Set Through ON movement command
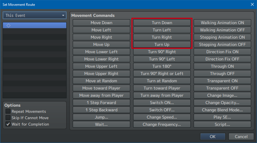This screenshot has height=143, width=257. pos(222,66)
